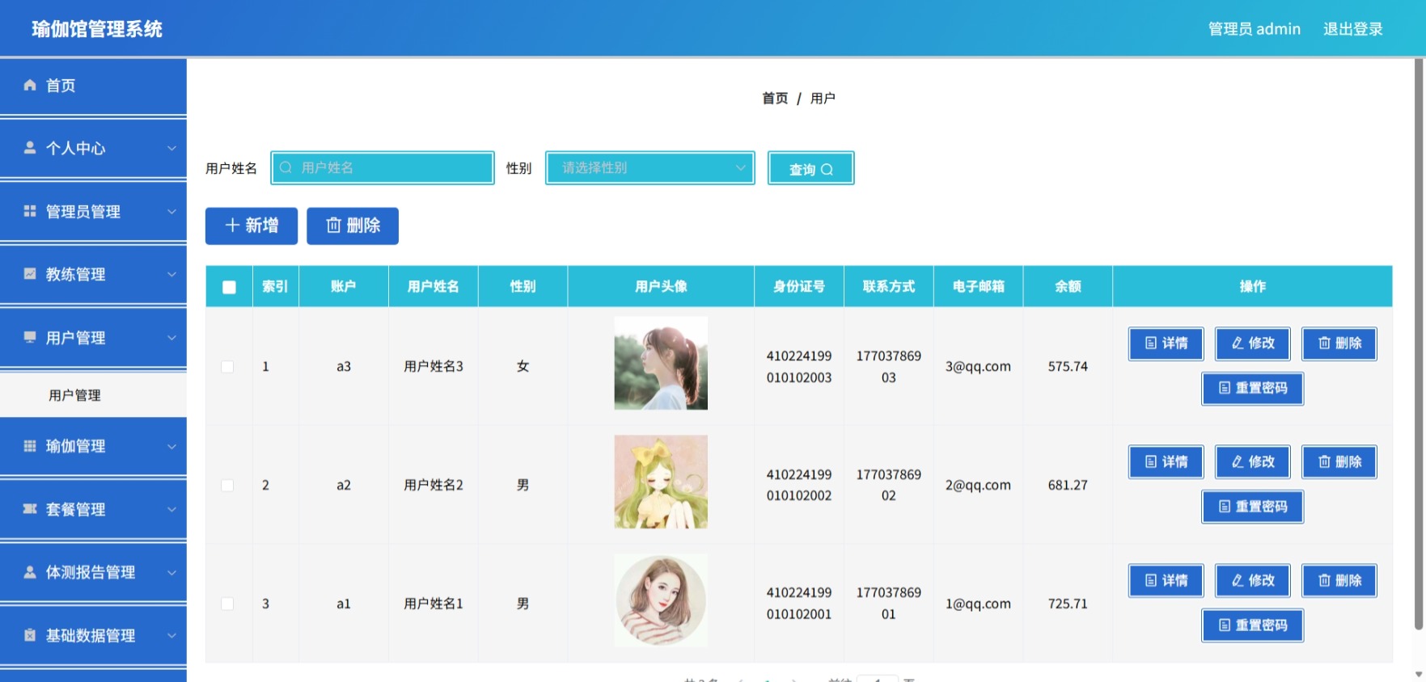Click the avatar thumbnail of 用户姓名1

pyautogui.click(x=661, y=600)
